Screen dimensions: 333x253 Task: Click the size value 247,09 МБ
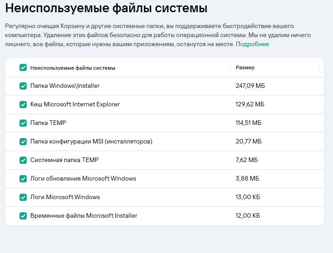point(250,86)
